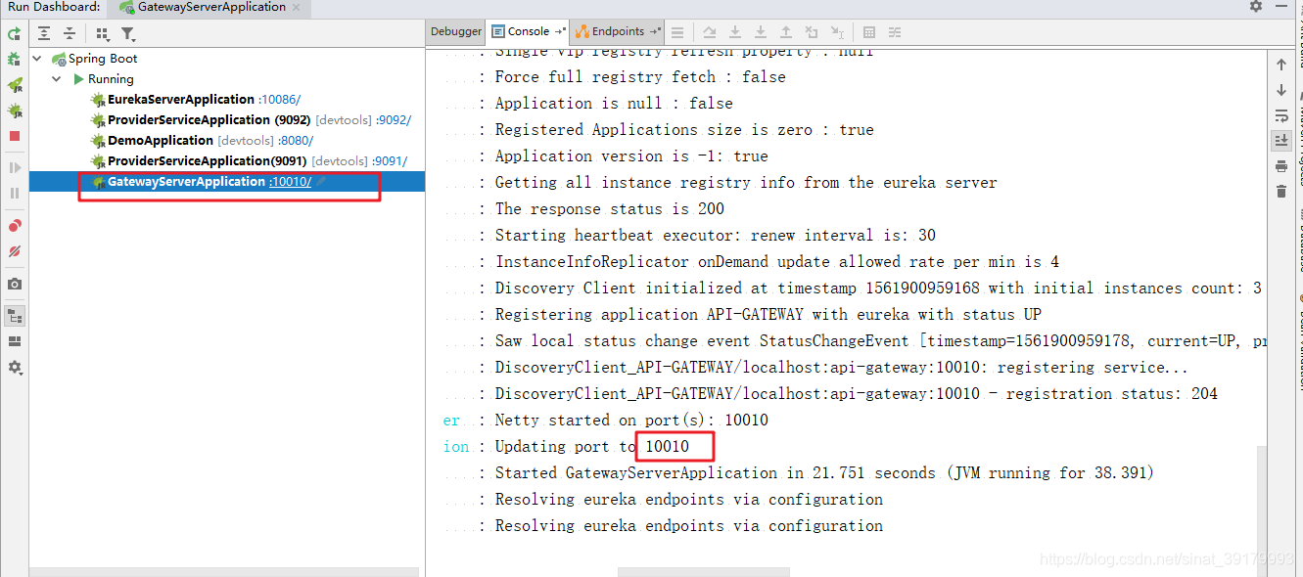Click 'Netty started on port(s): 10010' log line

[x=631, y=421]
